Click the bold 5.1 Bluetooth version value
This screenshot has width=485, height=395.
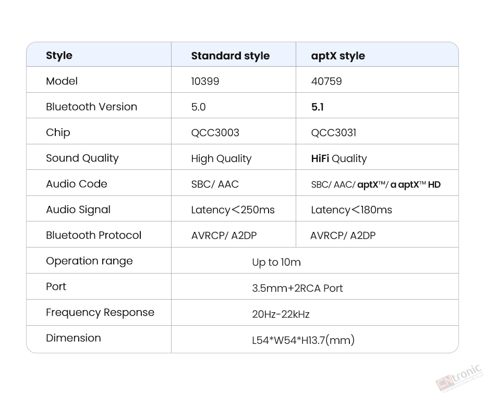click(317, 107)
